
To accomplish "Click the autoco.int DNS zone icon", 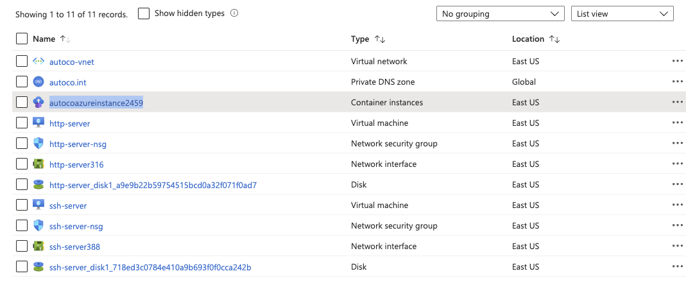I will 39,82.
